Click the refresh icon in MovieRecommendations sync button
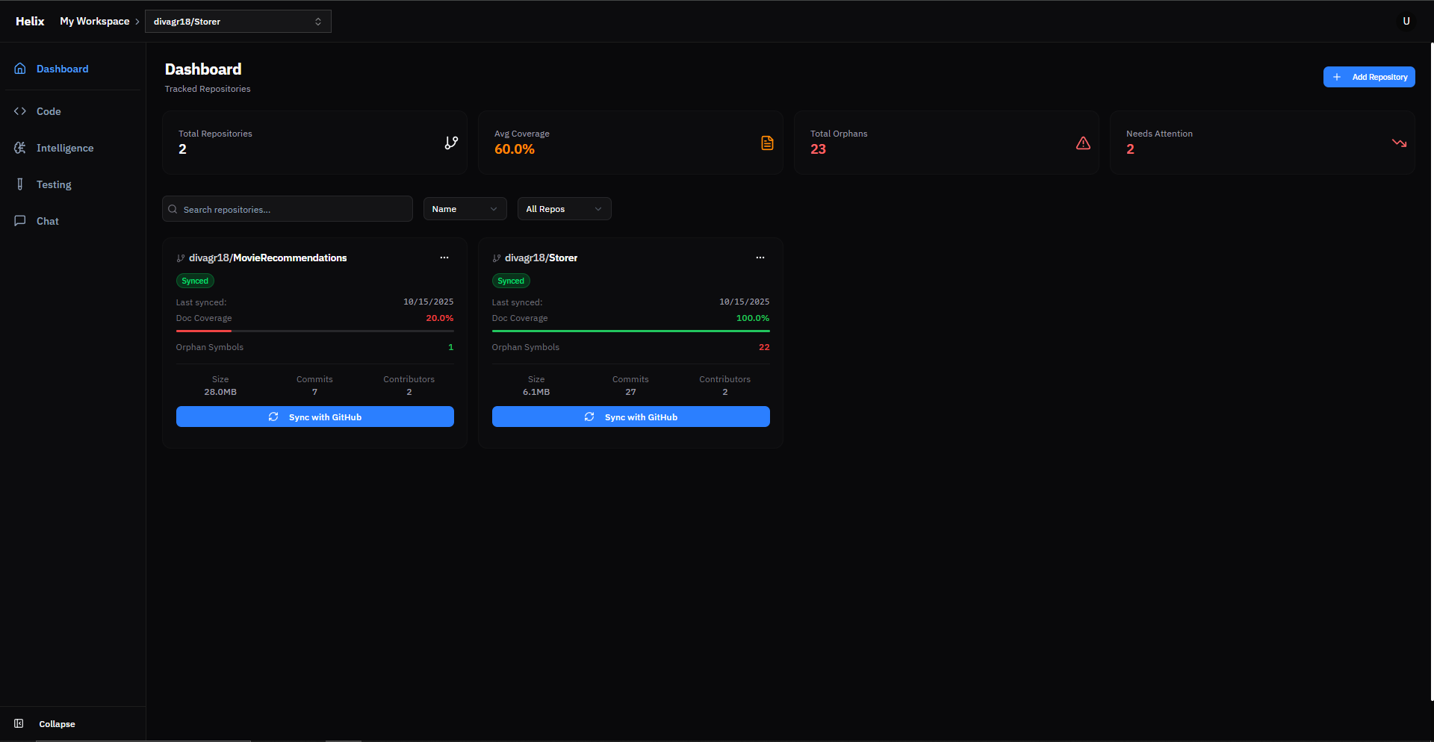The width and height of the screenshot is (1434, 742). click(273, 417)
